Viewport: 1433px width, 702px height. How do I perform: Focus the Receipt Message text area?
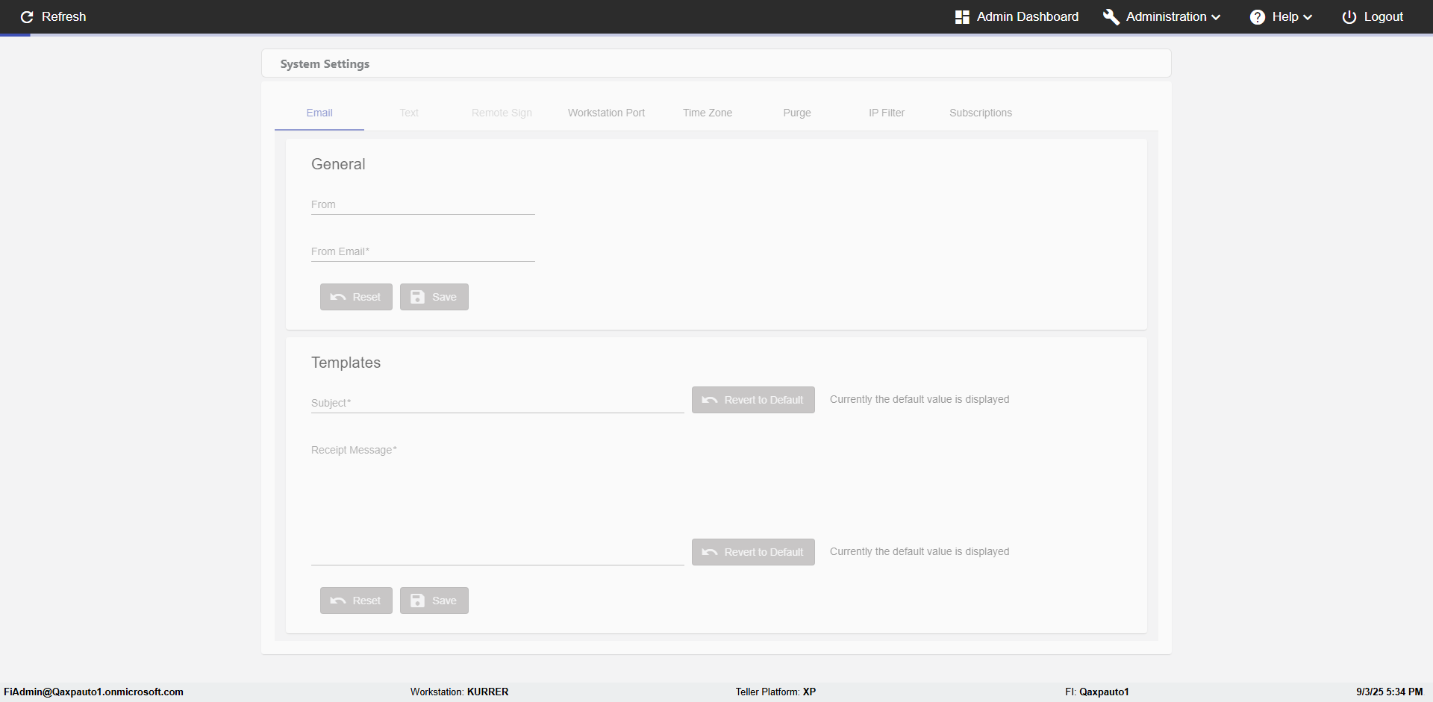(498, 504)
